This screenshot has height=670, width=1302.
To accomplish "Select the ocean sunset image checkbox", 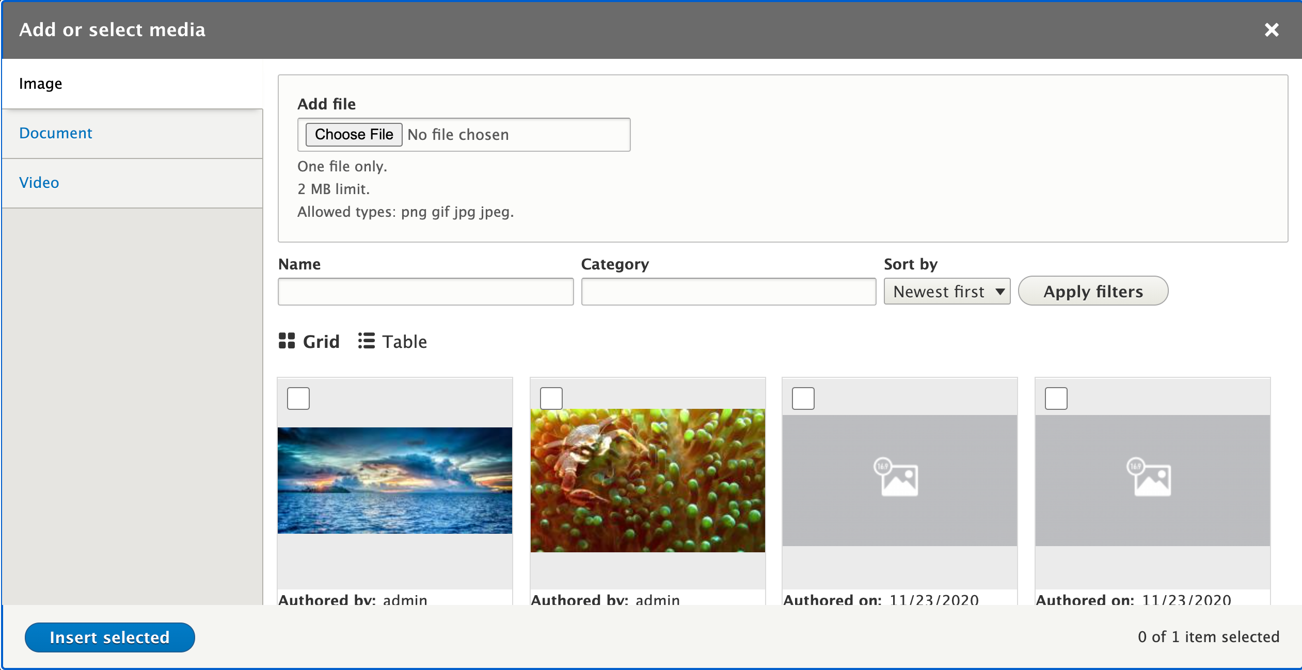I will pyautogui.click(x=298, y=398).
